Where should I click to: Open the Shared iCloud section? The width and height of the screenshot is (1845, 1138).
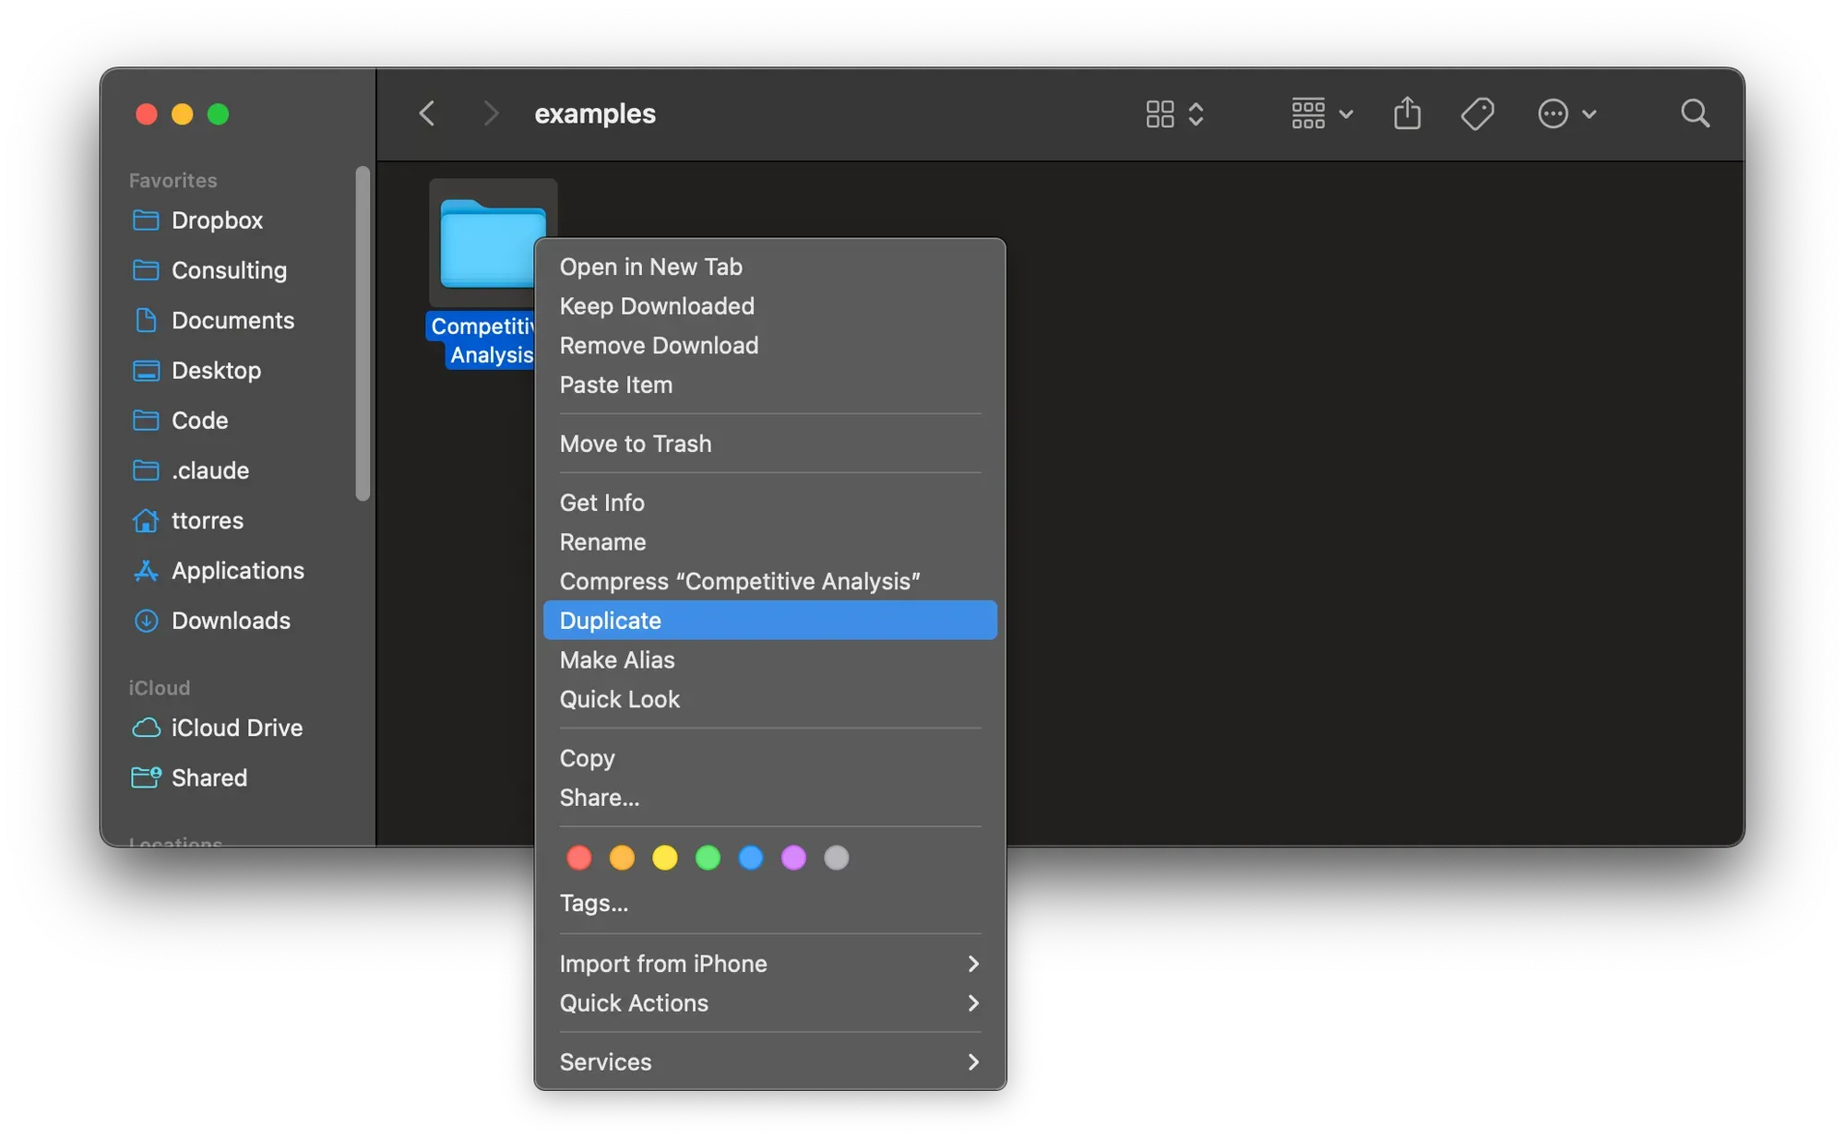pos(208,777)
